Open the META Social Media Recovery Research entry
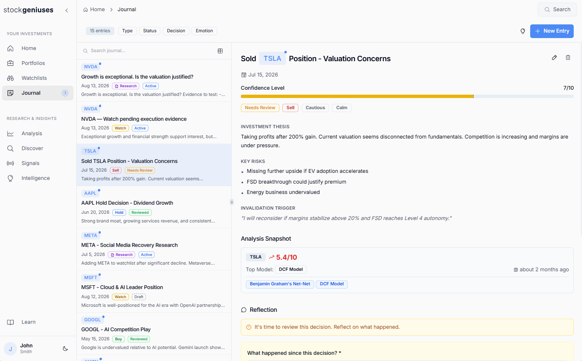The height and width of the screenshot is (361, 582). (154, 249)
